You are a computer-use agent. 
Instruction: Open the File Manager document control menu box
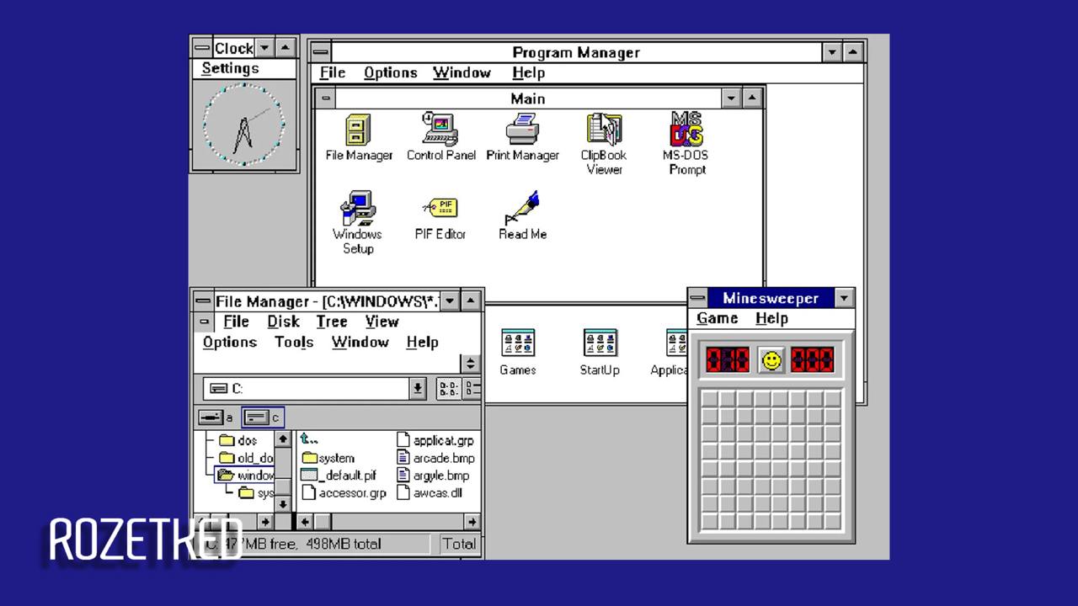[x=203, y=322]
